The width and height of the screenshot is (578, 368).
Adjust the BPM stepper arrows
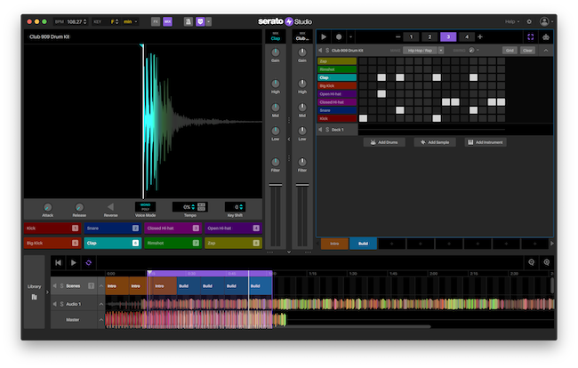click(85, 21)
